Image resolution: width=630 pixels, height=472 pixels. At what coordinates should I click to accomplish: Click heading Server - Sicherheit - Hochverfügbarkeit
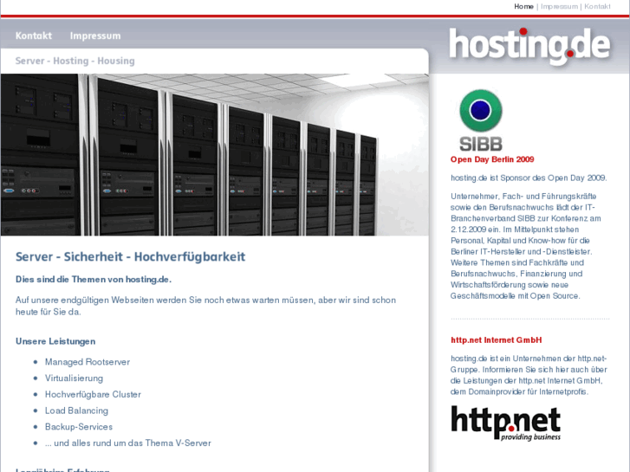point(130,256)
